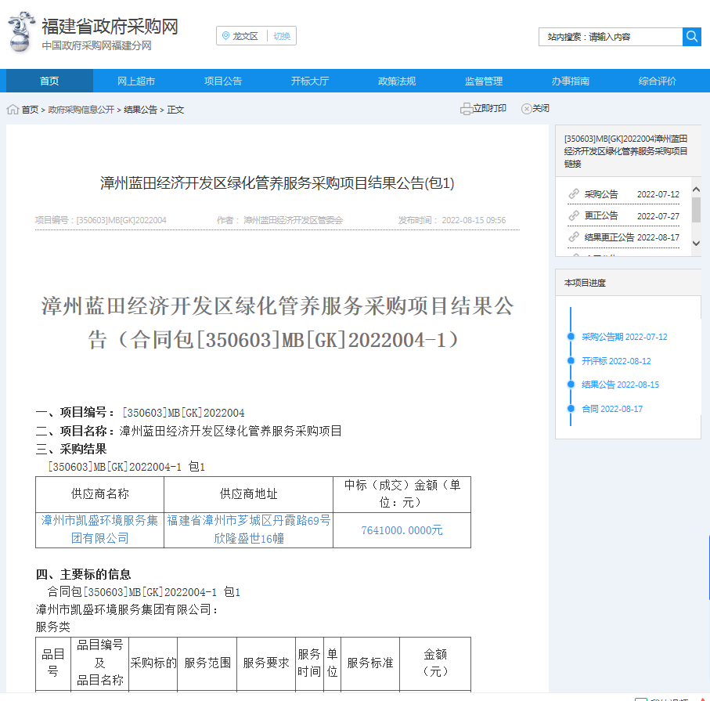Click the 项目编号 meta line under title
Viewport: 710px width, 701px height.
point(100,220)
